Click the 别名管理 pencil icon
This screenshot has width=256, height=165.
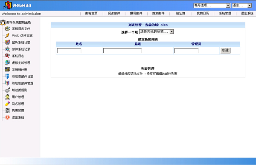[7, 104]
